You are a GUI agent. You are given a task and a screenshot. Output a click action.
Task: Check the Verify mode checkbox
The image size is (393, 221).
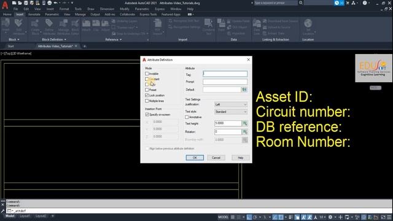click(x=147, y=85)
